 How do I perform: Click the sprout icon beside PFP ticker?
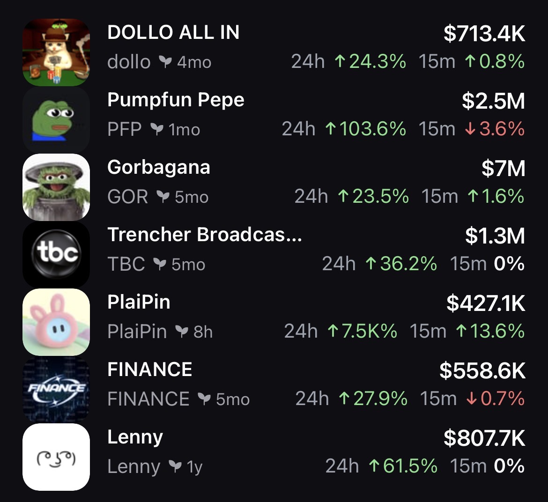(x=156, y=129)
